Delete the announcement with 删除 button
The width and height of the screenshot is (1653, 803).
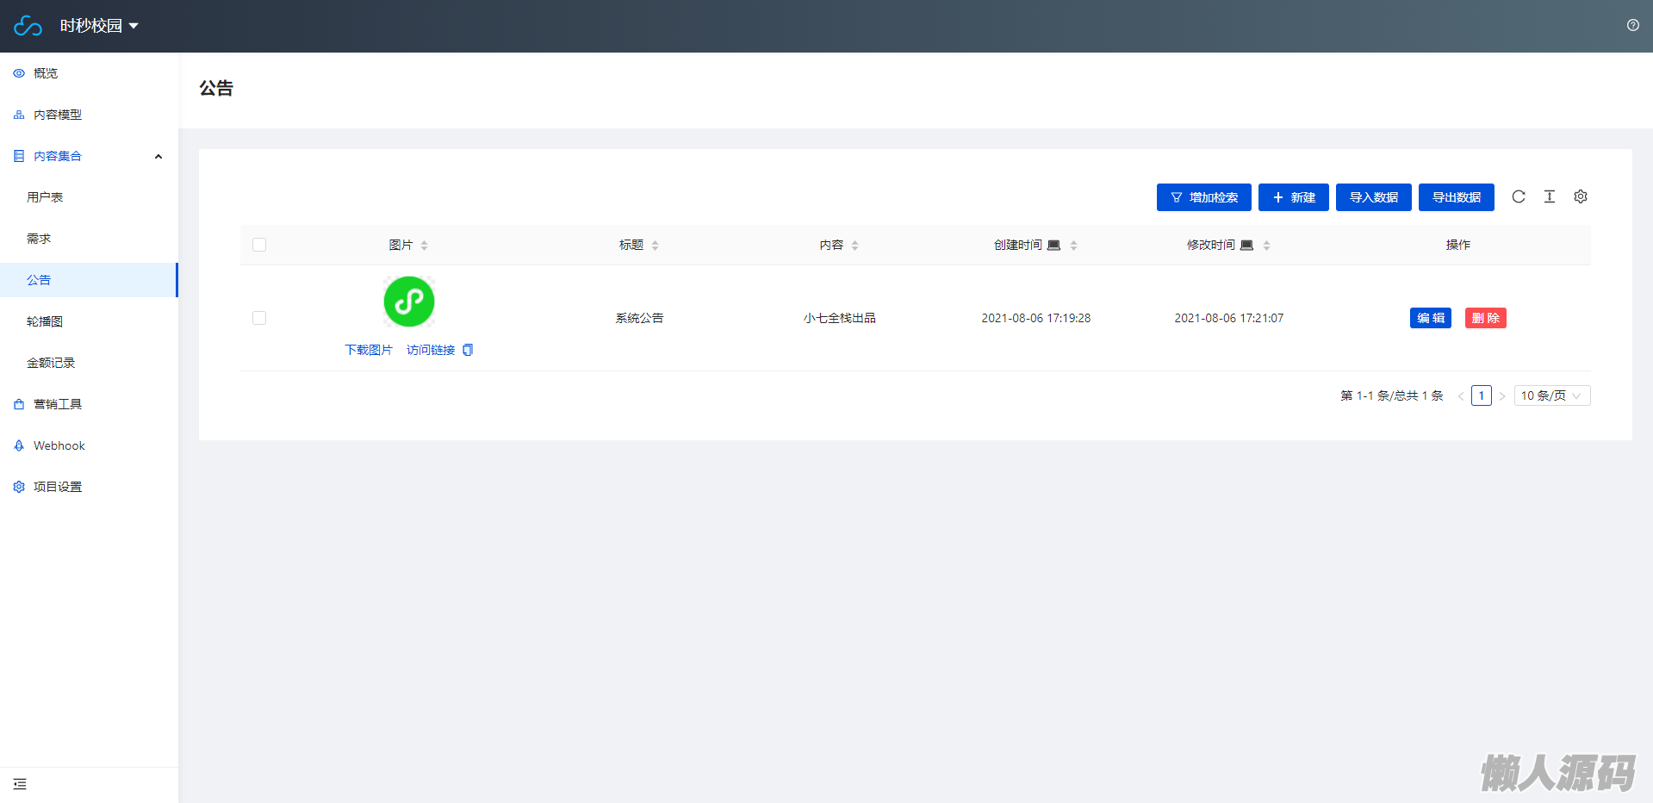[1485, 318]
